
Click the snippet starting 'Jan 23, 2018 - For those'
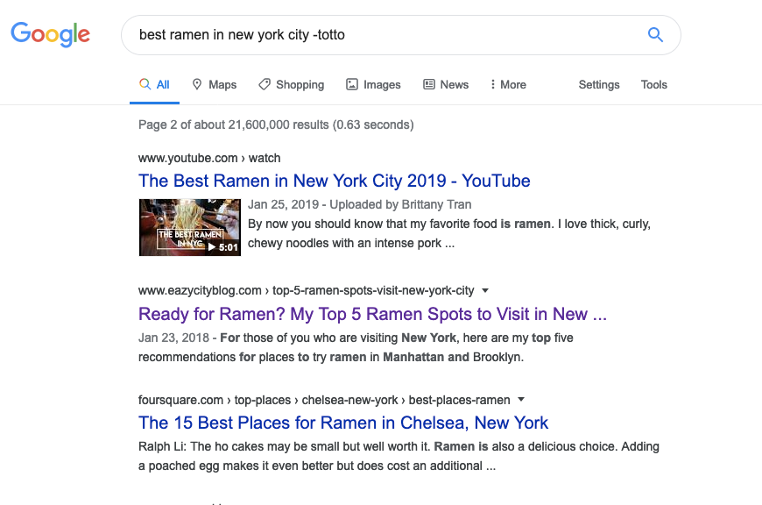[x=356, y=347]
